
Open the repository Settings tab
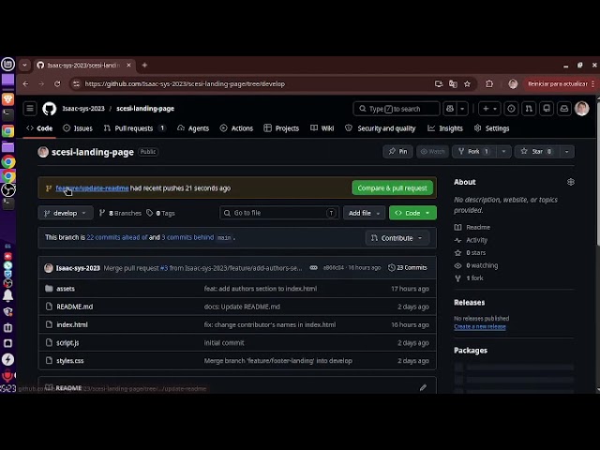click(491, 128)
